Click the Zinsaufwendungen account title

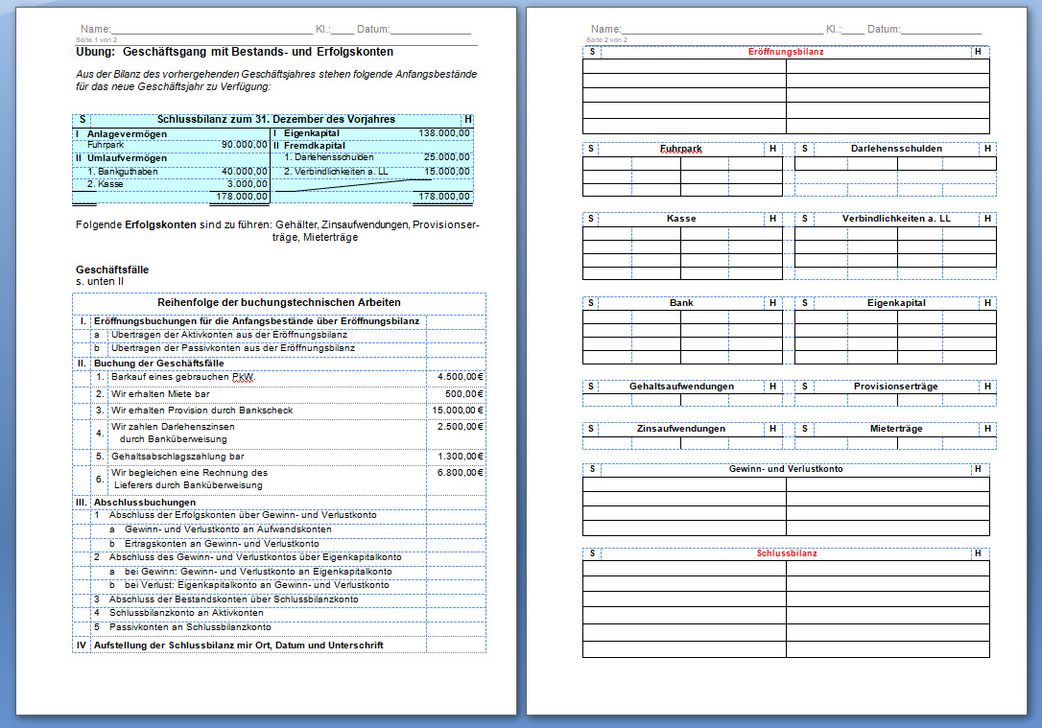[x=680, y=429]
